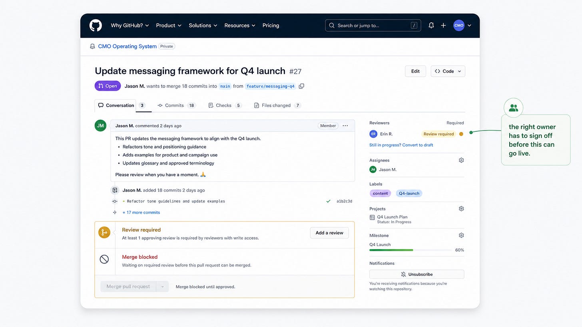582x327 pixels.
Task: Open the comment options ellipsis menu
Action: [345, 126]
